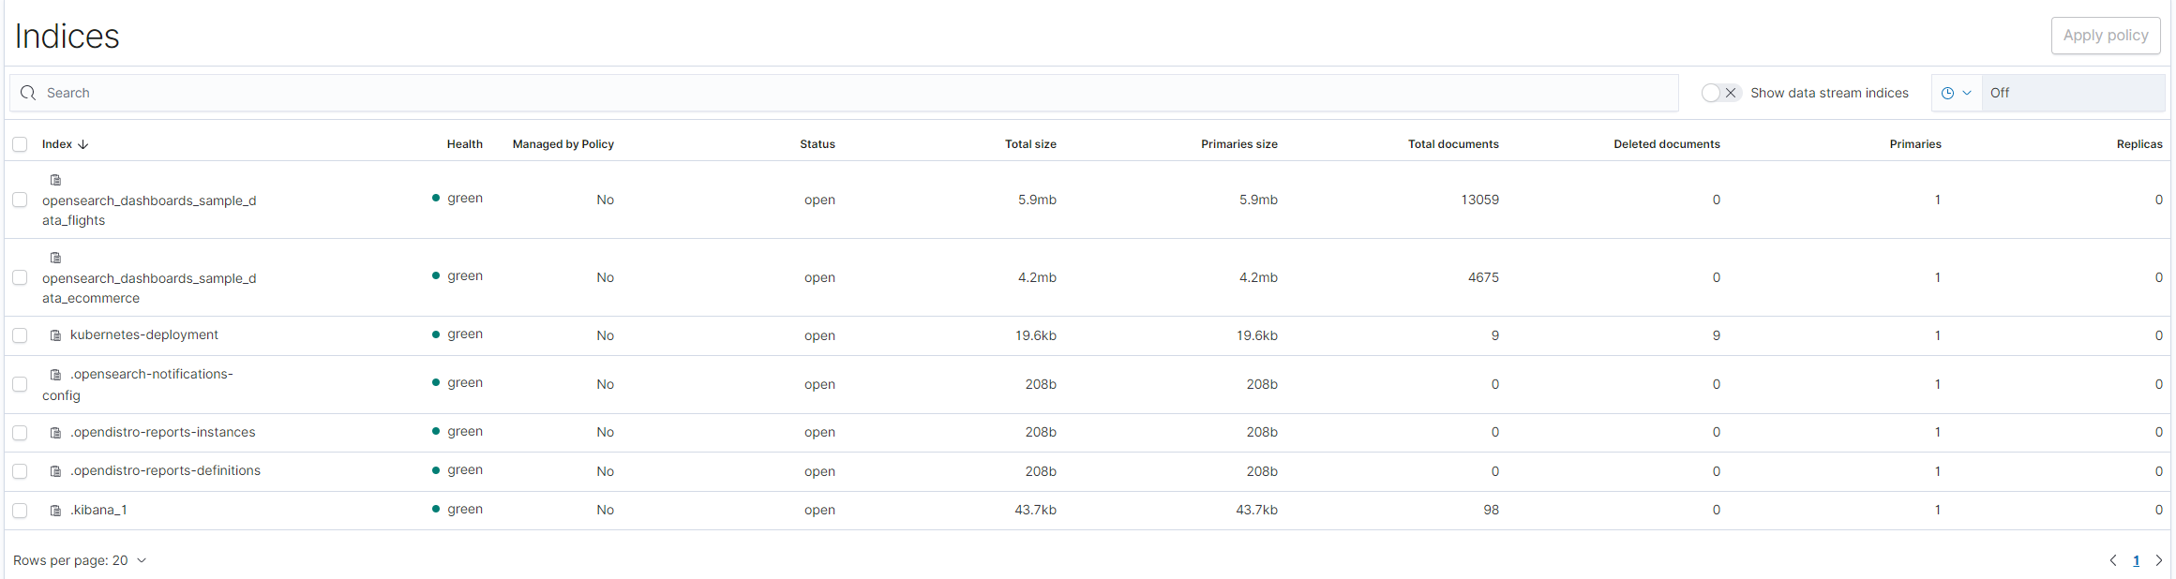Click document icon beside .kibana_1 index

[55, 511]
